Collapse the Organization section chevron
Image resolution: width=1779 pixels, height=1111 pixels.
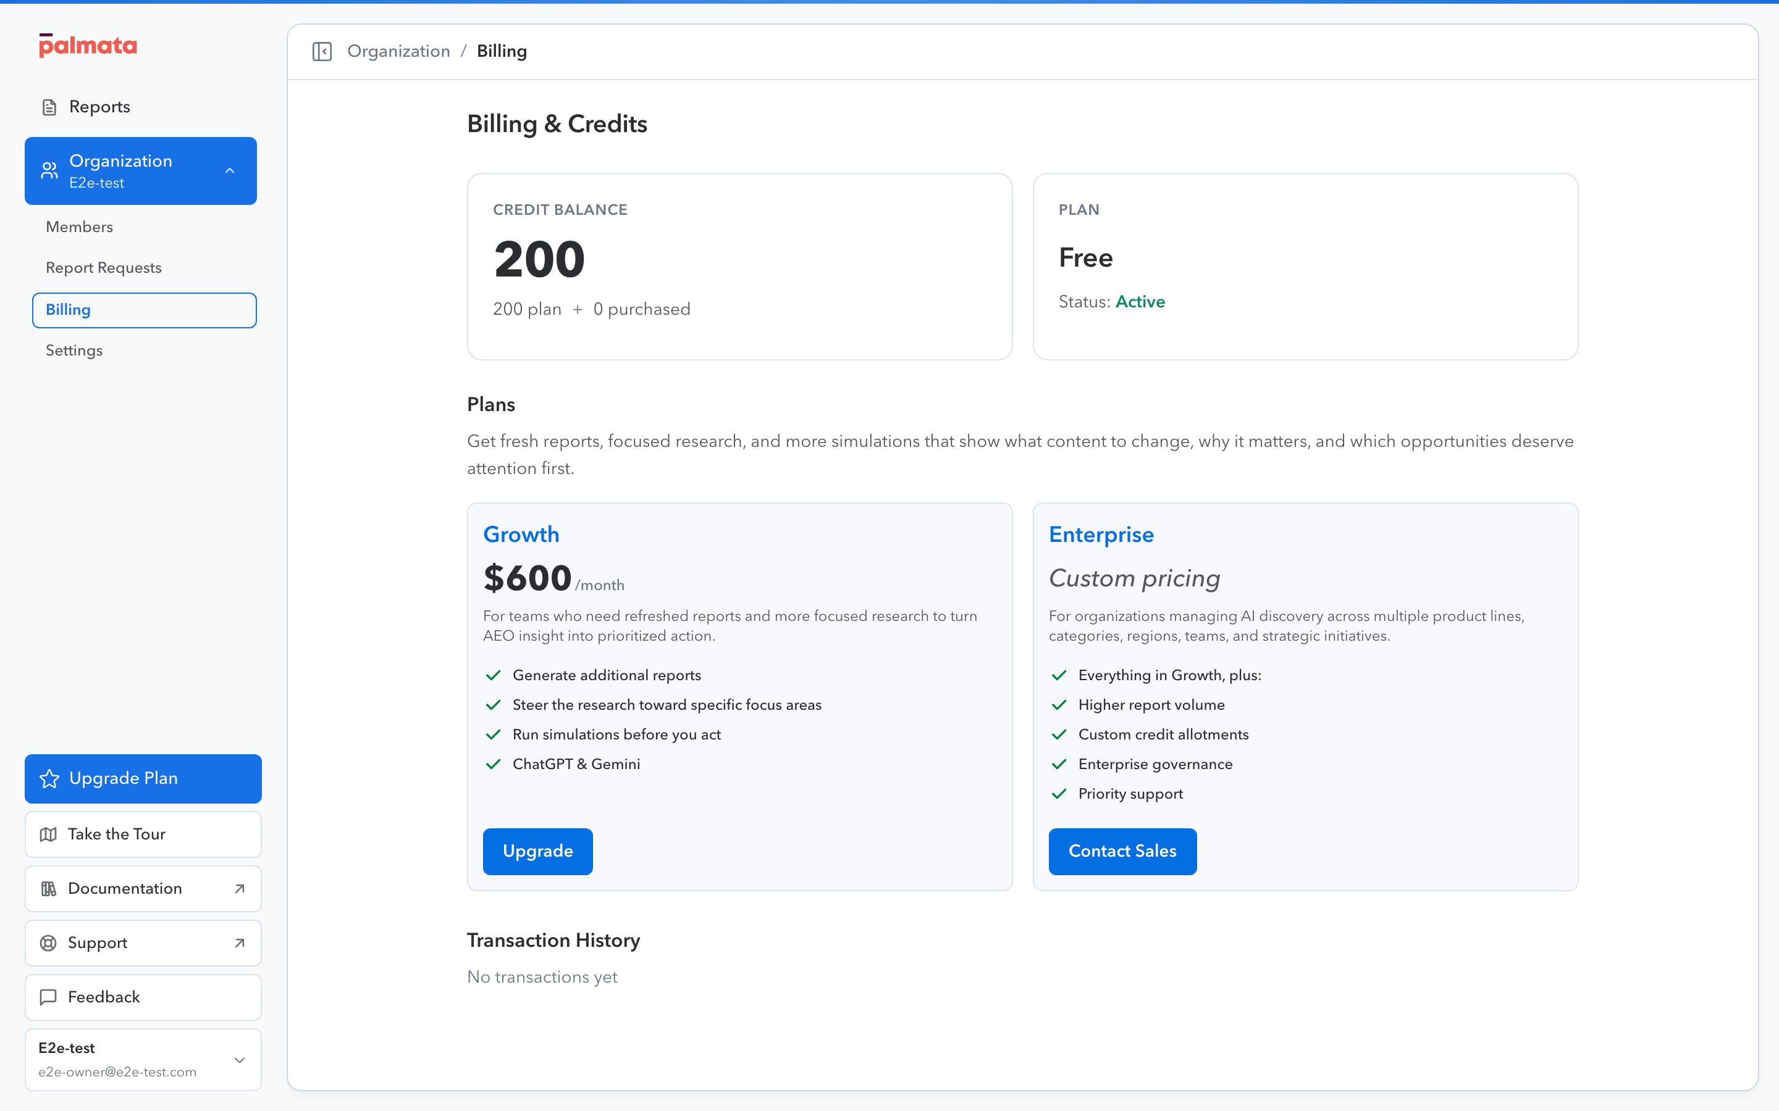(230, 170)
